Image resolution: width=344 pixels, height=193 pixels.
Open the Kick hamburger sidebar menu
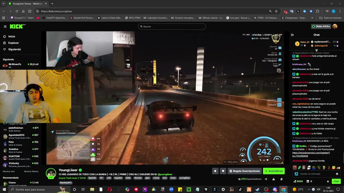pyautogui.click(x=5, y=27)
